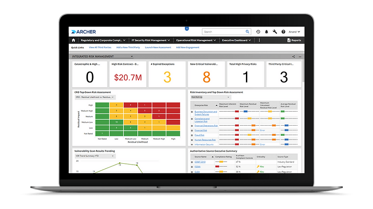This screenshot has height=209, width=373.
Task: Open the vertical three-dot overflow menu
Action: pos(259,40)
